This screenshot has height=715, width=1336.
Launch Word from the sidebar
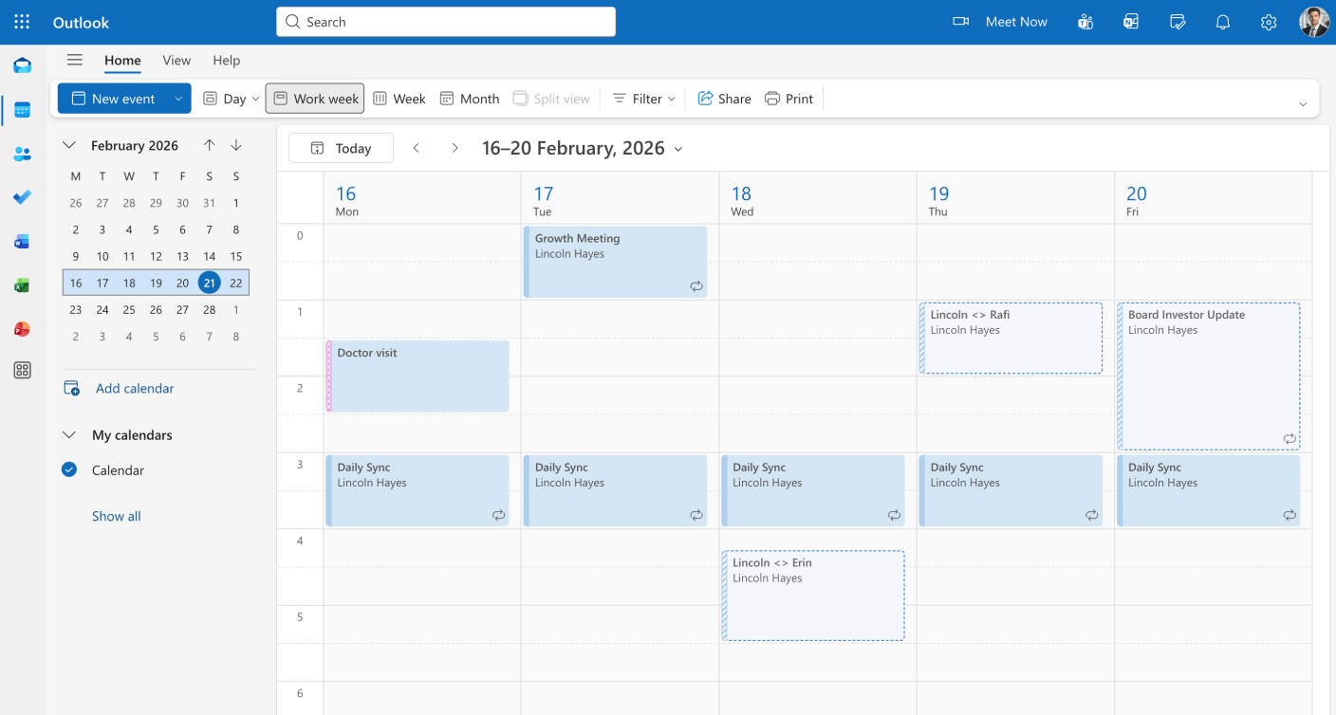22,241
